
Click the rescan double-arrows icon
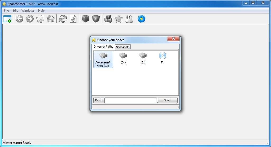[x=63, y=19]
